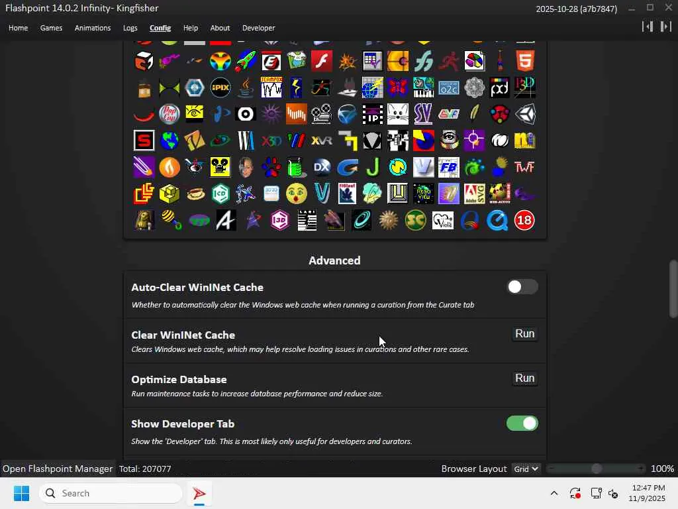Select the white cat face icon
This screenshot has height=509, width=678.
click(x=398, y=114)
